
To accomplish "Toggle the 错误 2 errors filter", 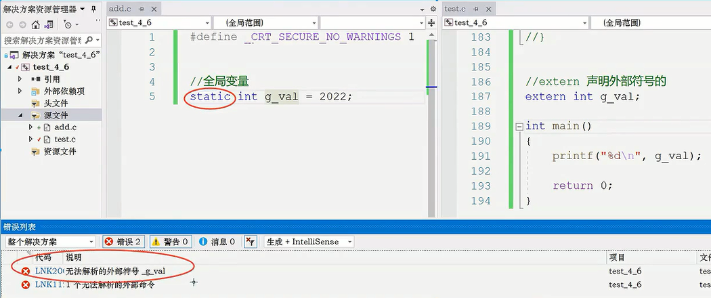I will 125,242.
